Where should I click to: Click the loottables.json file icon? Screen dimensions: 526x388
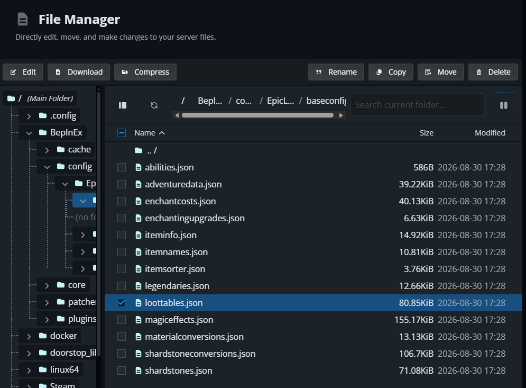coord(138,303)
